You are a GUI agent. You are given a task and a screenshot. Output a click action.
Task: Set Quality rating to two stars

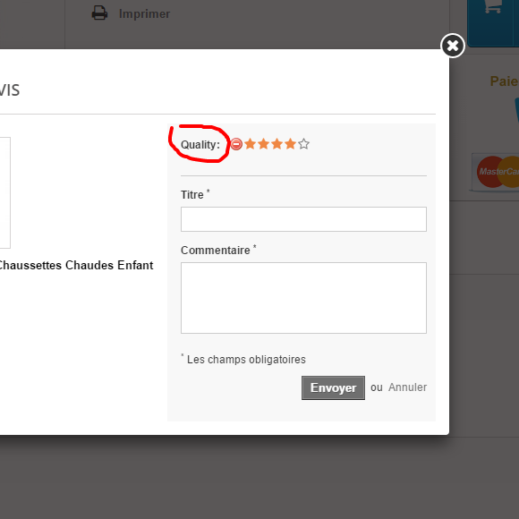point(263,144)
